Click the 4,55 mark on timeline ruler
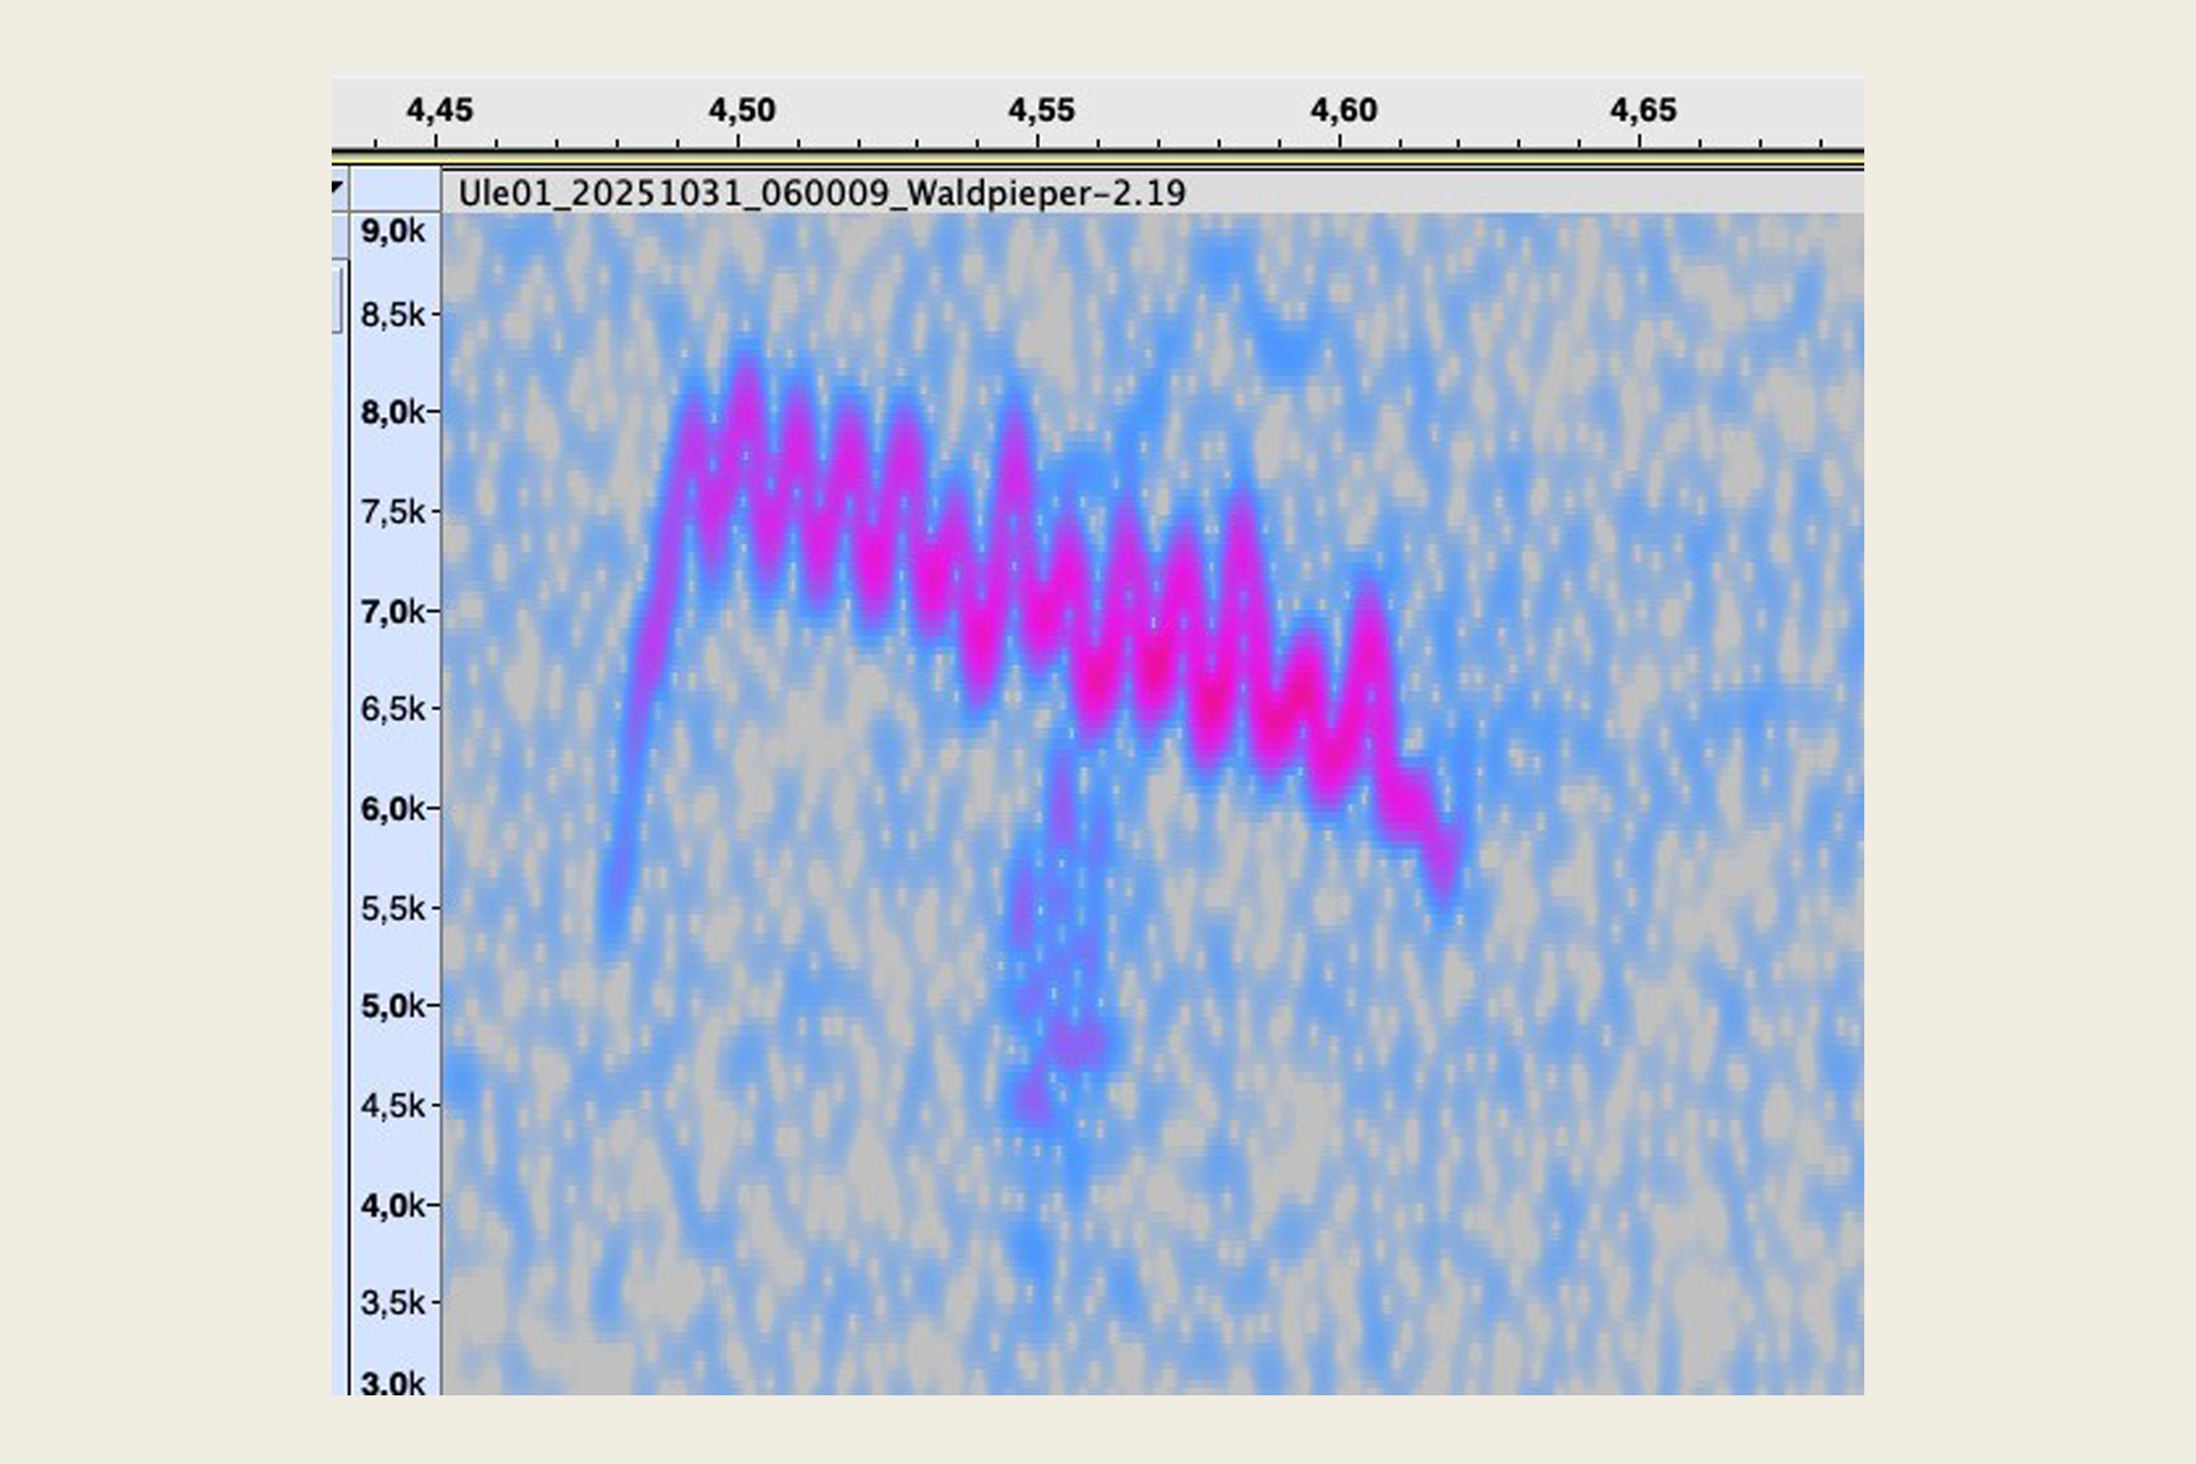This screenshot has height=1464, width=2196. coord(1041,110)
